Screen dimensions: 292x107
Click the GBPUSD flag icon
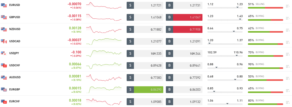tap(4, 17)
